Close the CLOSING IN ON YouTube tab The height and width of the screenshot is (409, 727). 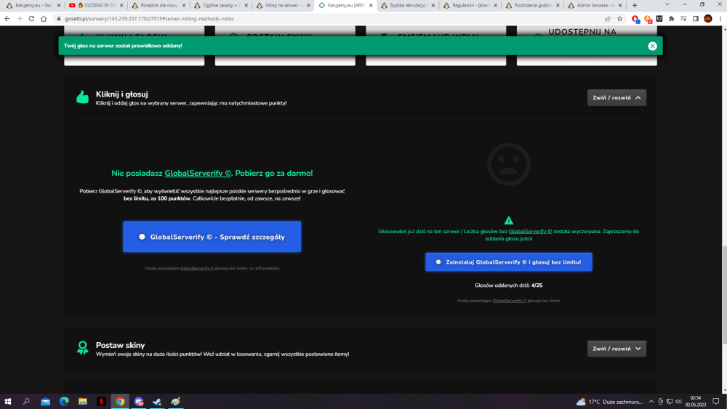[x=121, y=6]
